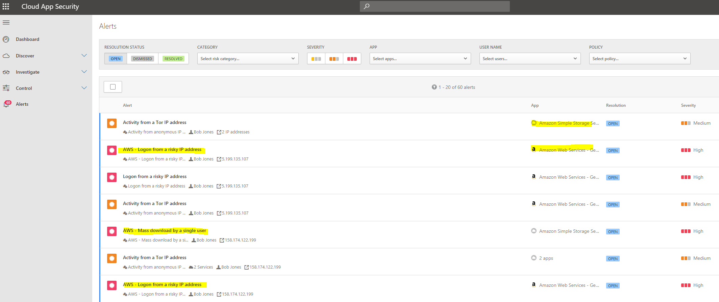Open the Select policy dropdown
This screenshot has height=302, width=719.
coord(639,59)
